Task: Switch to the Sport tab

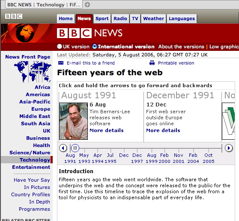Action: [x=102, y=18]
